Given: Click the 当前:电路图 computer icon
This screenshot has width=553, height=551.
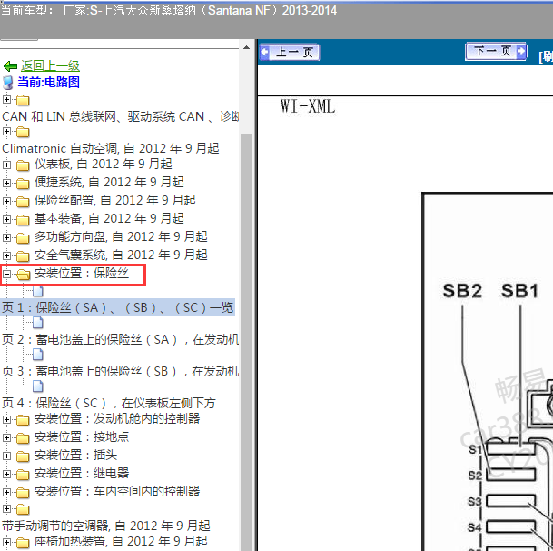Looking at the screenshot, I should pyautogui.click(x=8, y=83).
